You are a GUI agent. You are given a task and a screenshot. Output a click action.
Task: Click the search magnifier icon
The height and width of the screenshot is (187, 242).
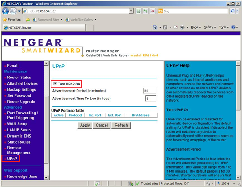coord(232,11)
